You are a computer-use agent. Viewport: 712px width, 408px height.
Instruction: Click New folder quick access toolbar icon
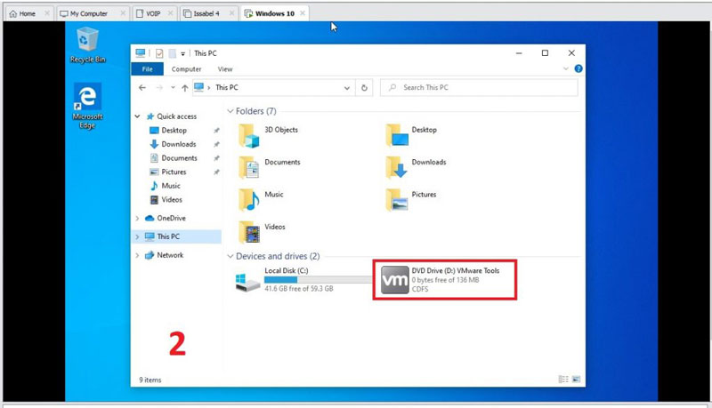(x=173, y=53)
